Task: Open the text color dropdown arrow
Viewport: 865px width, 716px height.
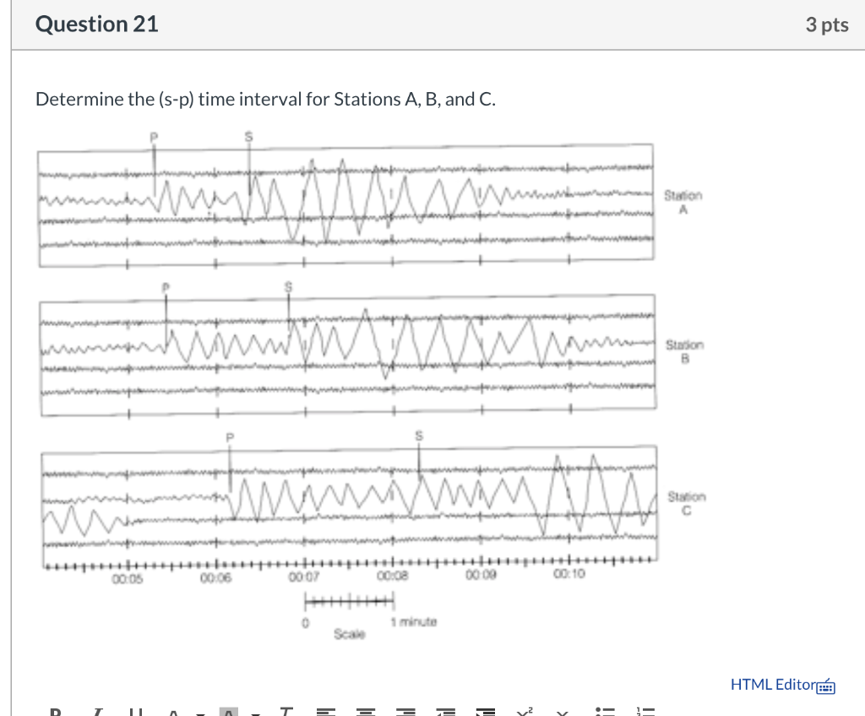Action: coord(198,713)
